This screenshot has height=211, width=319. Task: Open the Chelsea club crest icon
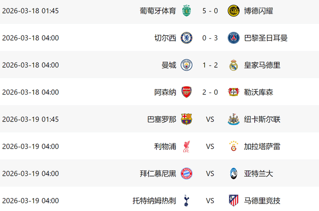[x=186, y=38]
